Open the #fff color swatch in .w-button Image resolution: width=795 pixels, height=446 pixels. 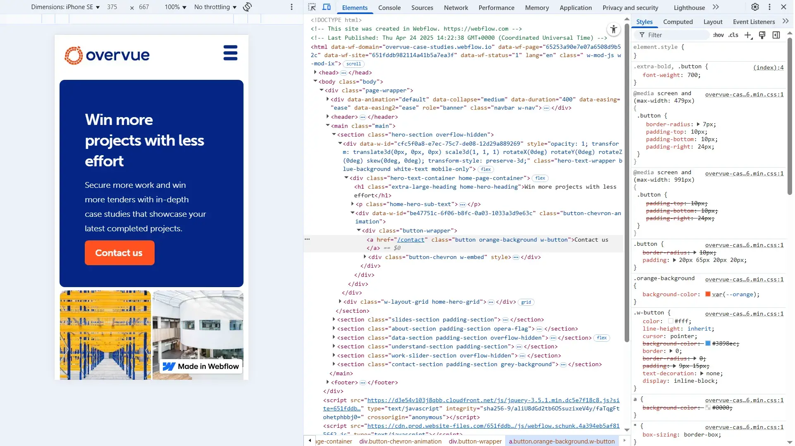671,321
